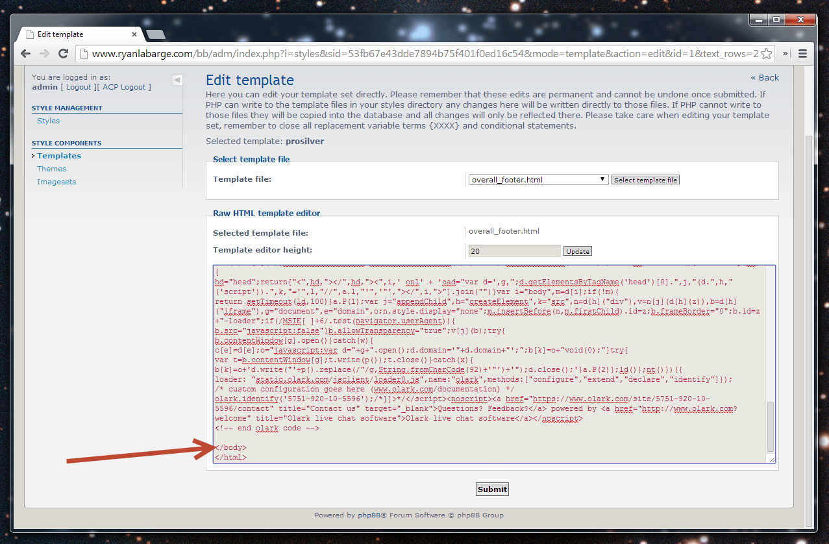Click the Back link
The height and width of the screenshot is (544, 829).
765,78
